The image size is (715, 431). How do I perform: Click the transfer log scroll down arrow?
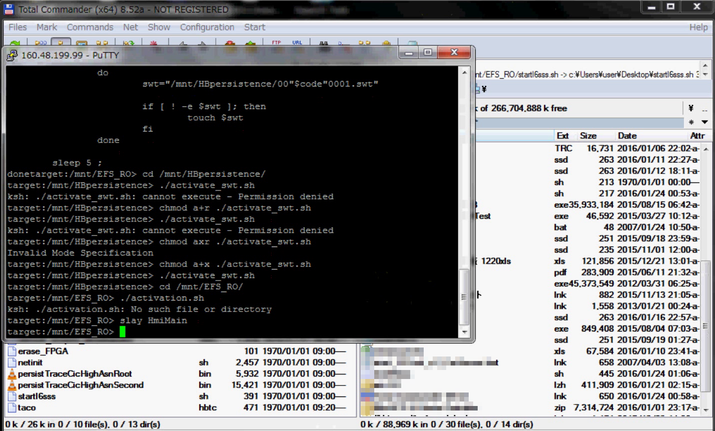tap(705, 74)
